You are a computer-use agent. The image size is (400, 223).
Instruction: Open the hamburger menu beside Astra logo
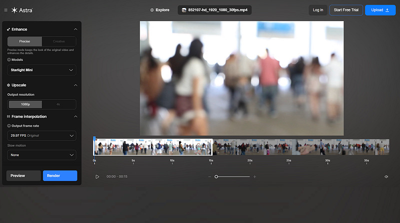(6, 10)
